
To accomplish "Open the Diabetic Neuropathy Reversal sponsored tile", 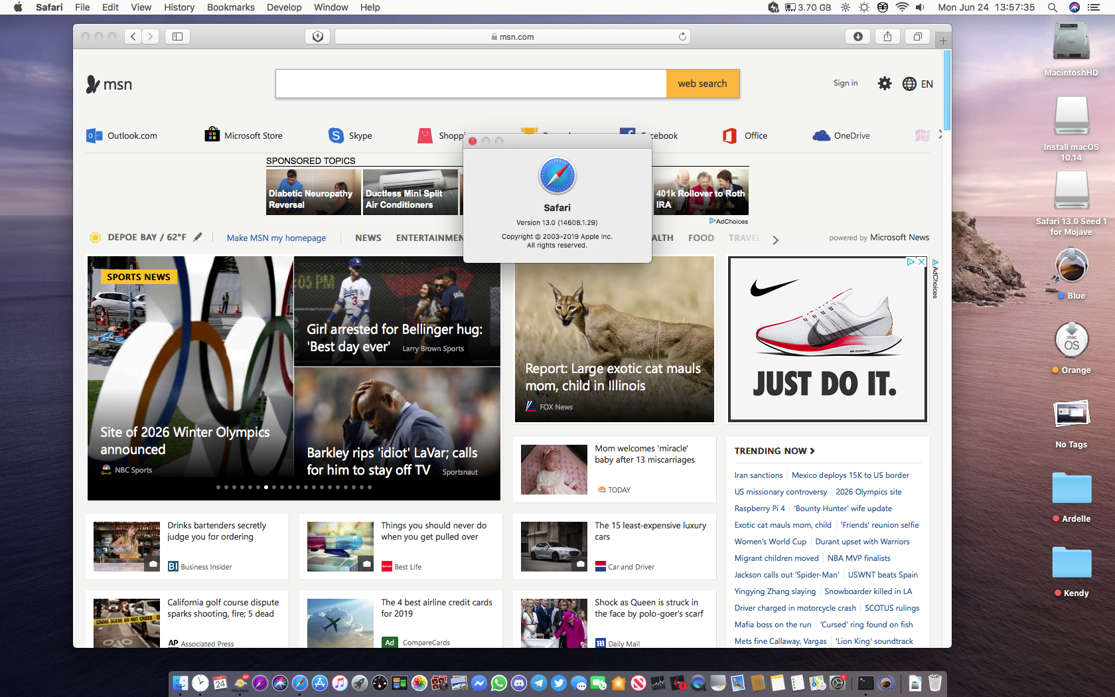I will click(x=313, y=192).
